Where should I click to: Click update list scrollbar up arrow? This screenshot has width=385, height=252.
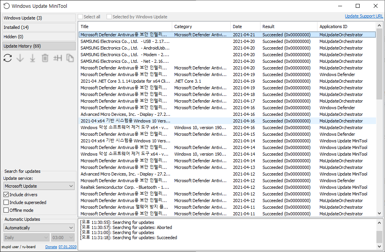(x=380, y=25)
